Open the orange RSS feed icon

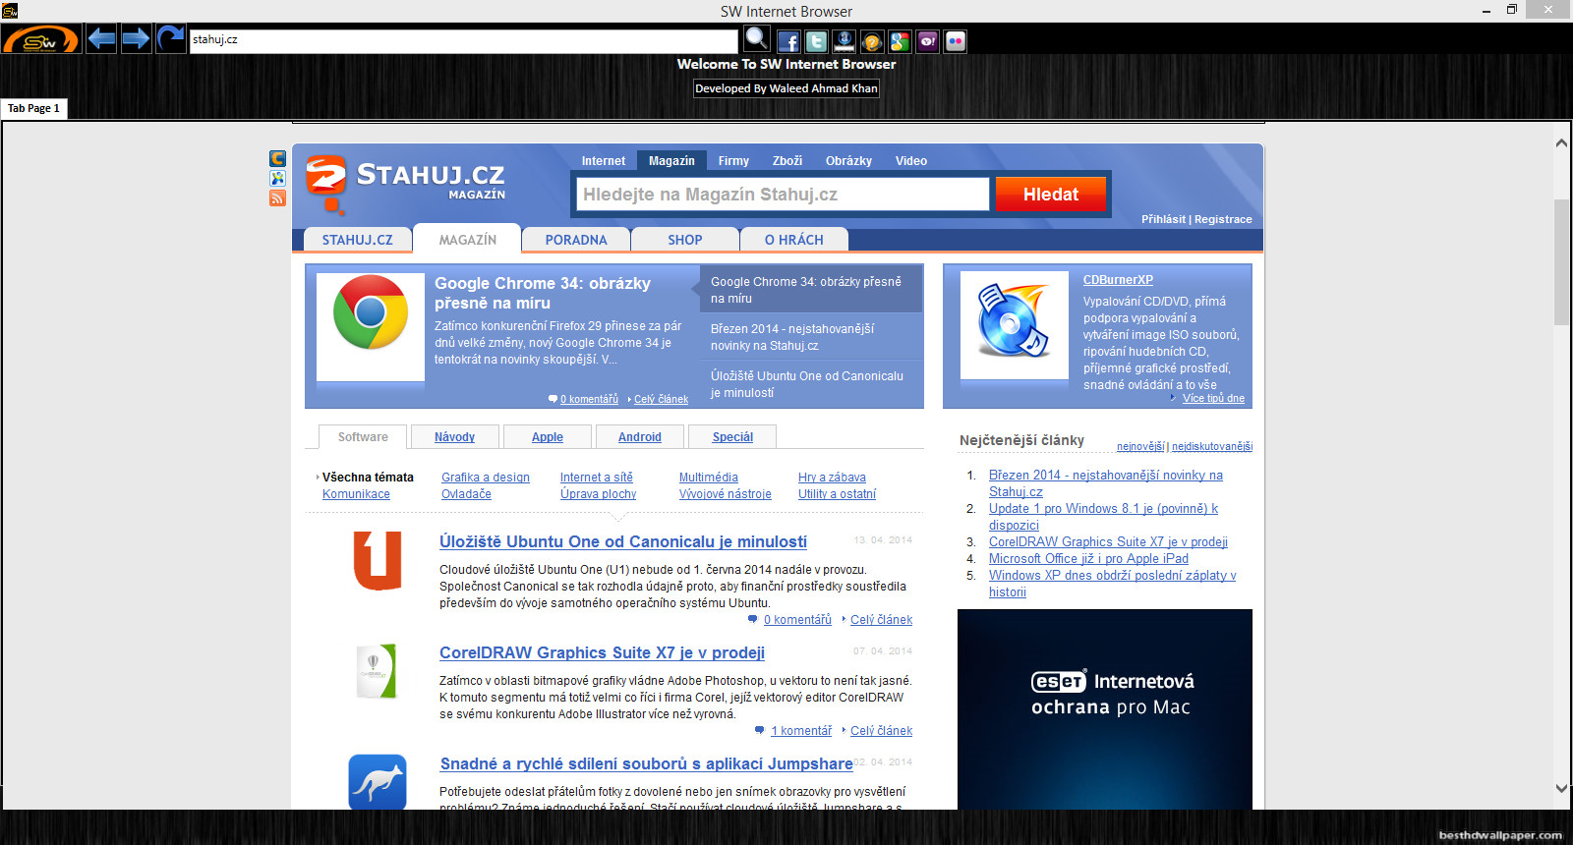[x=277, y=198]
